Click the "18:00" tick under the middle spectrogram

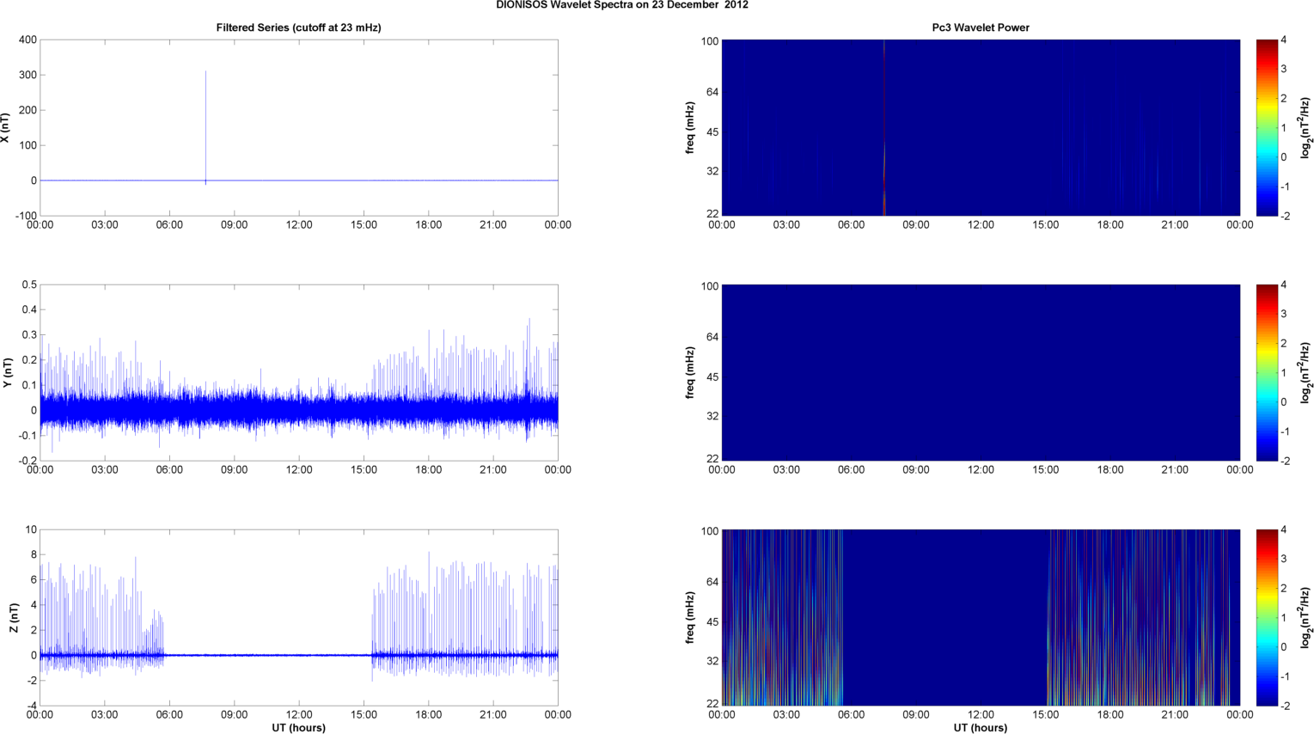coord(1110,470)
